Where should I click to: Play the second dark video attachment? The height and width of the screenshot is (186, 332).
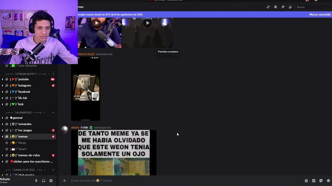tap(148, 23)
